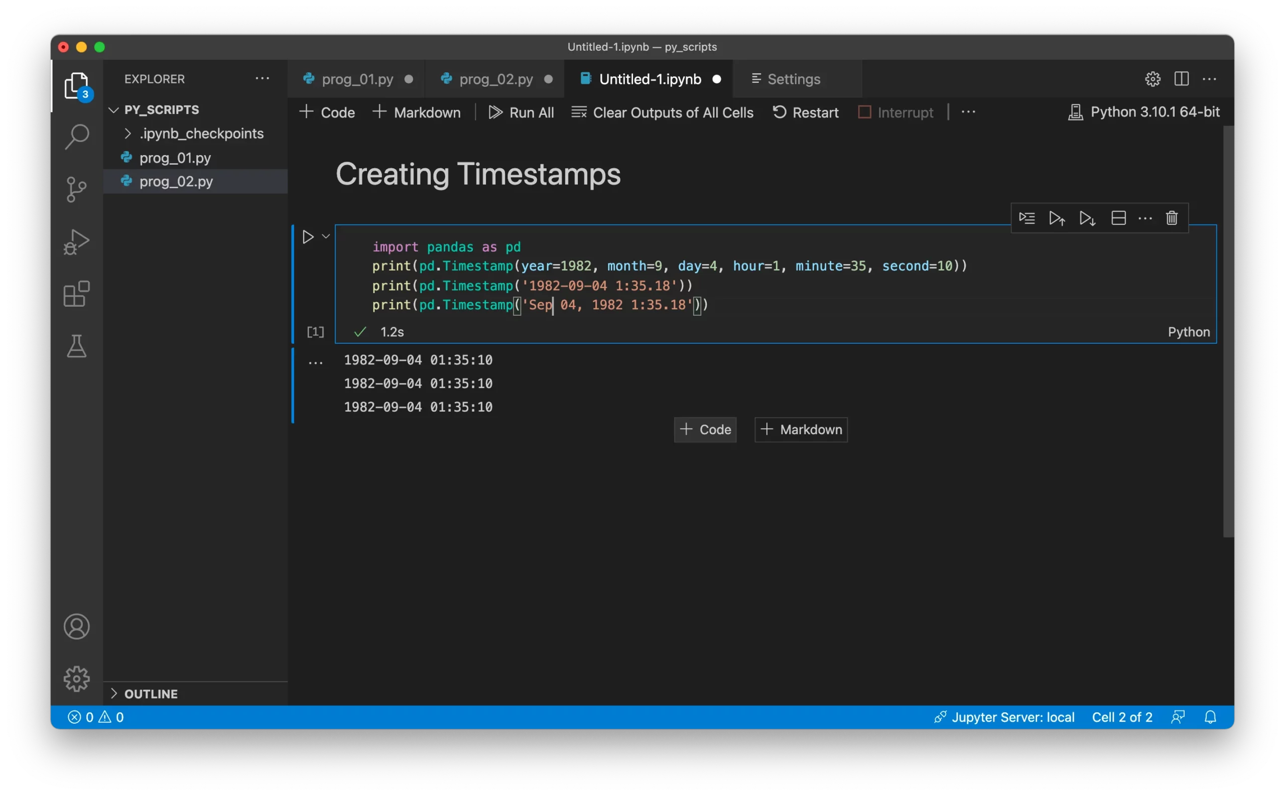Delete the current notebook cell
The width and height of the screenshot is (1285, 796).
(x=1171, y=218)
